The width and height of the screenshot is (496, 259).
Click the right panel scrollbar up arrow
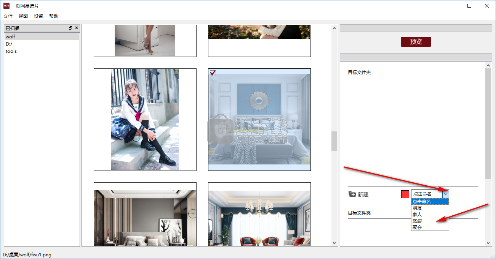tap(488, 65)
